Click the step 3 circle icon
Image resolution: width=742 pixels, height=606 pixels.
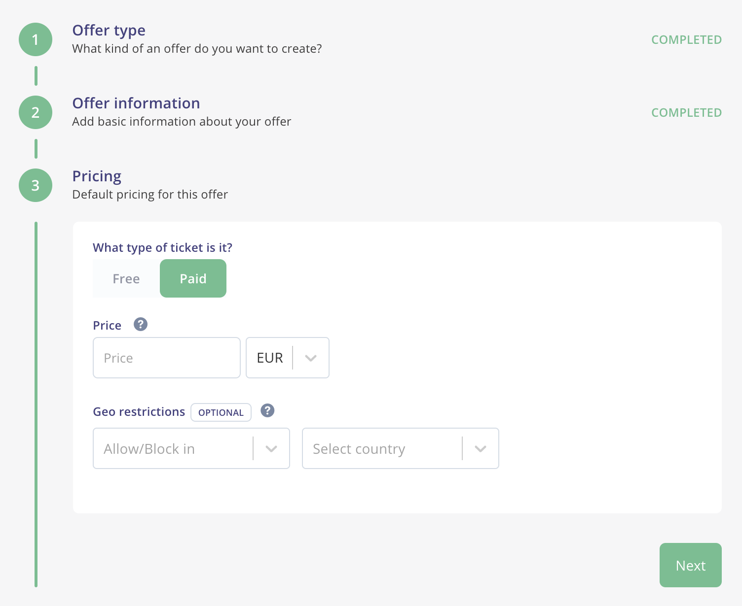click(36, 185)
